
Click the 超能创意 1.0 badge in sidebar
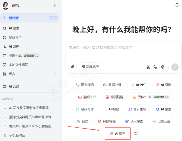pos(31,55)
